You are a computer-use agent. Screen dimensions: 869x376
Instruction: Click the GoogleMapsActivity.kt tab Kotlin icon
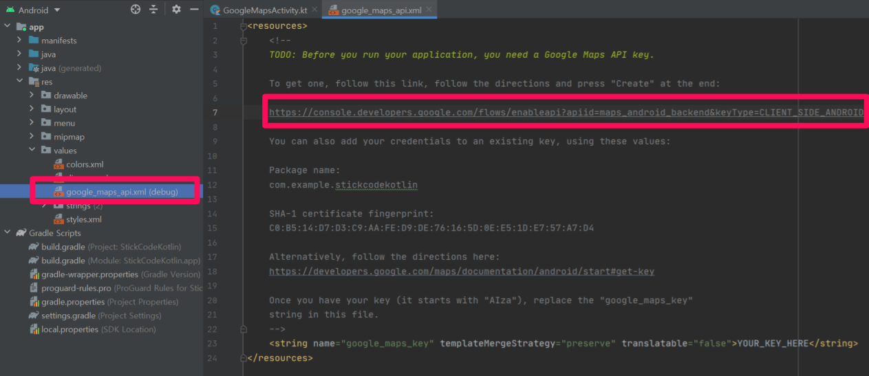coord(215,10)
